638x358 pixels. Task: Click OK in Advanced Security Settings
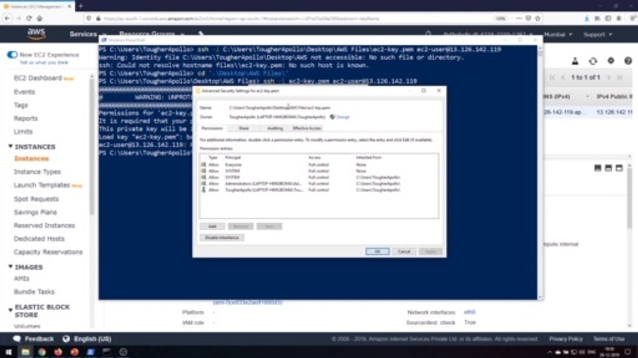tap(377, 252)
